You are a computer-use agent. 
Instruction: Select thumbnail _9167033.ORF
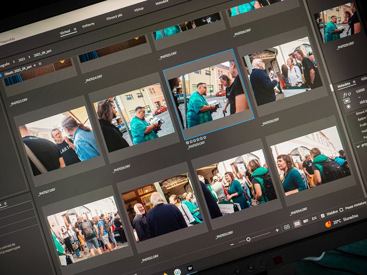coord(163,207)
